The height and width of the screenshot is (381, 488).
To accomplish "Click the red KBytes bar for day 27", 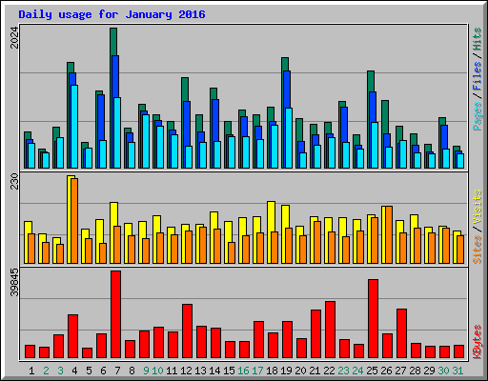I will point(402,333).
